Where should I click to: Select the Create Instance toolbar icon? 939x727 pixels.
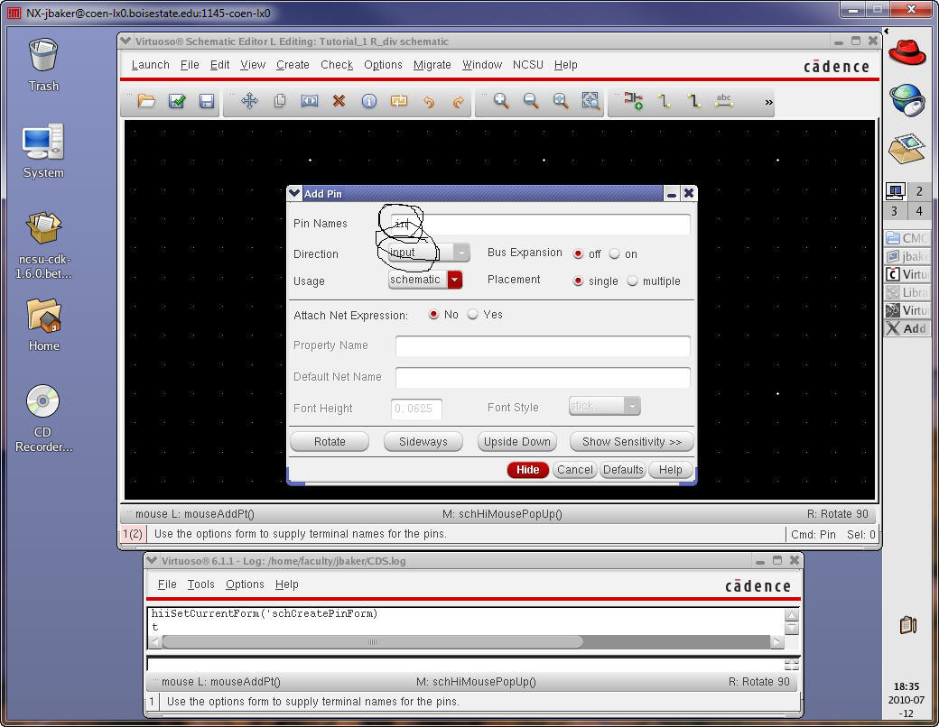coord(633,102)
